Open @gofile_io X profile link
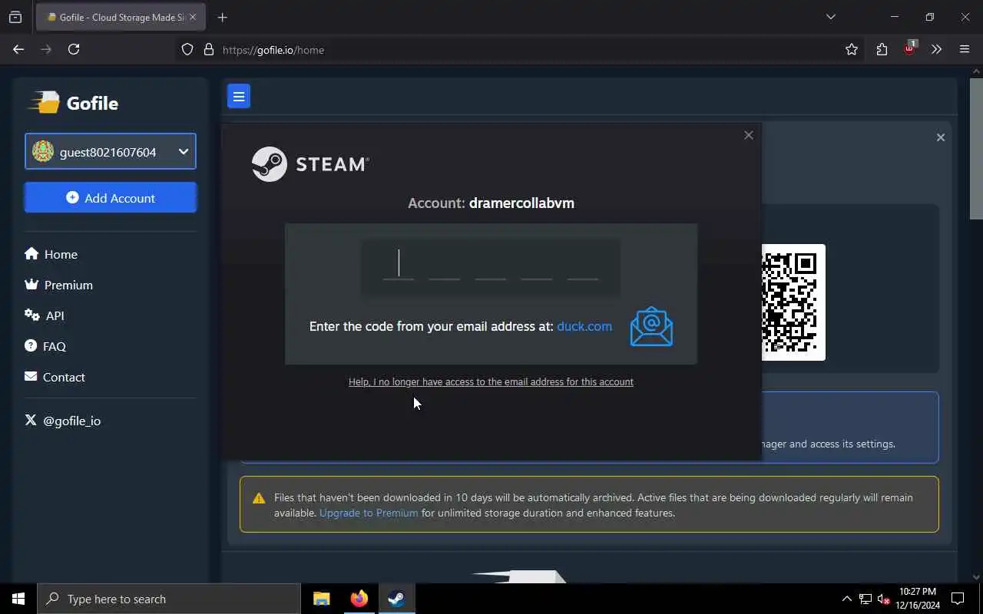 pos(63,421)
